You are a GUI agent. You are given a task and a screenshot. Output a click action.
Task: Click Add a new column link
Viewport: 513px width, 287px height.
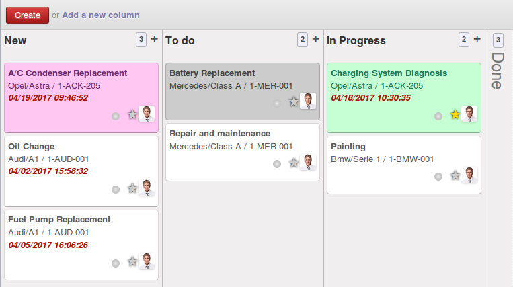(101, 15)
